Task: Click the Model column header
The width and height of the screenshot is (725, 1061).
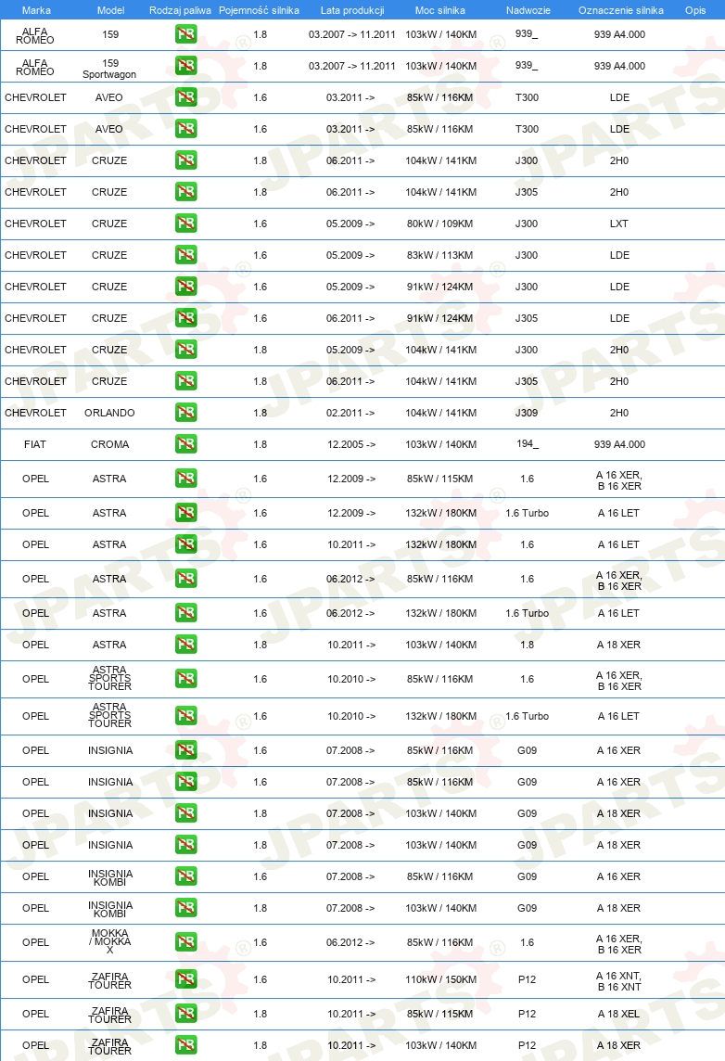Action: click(x=110, y=10)
